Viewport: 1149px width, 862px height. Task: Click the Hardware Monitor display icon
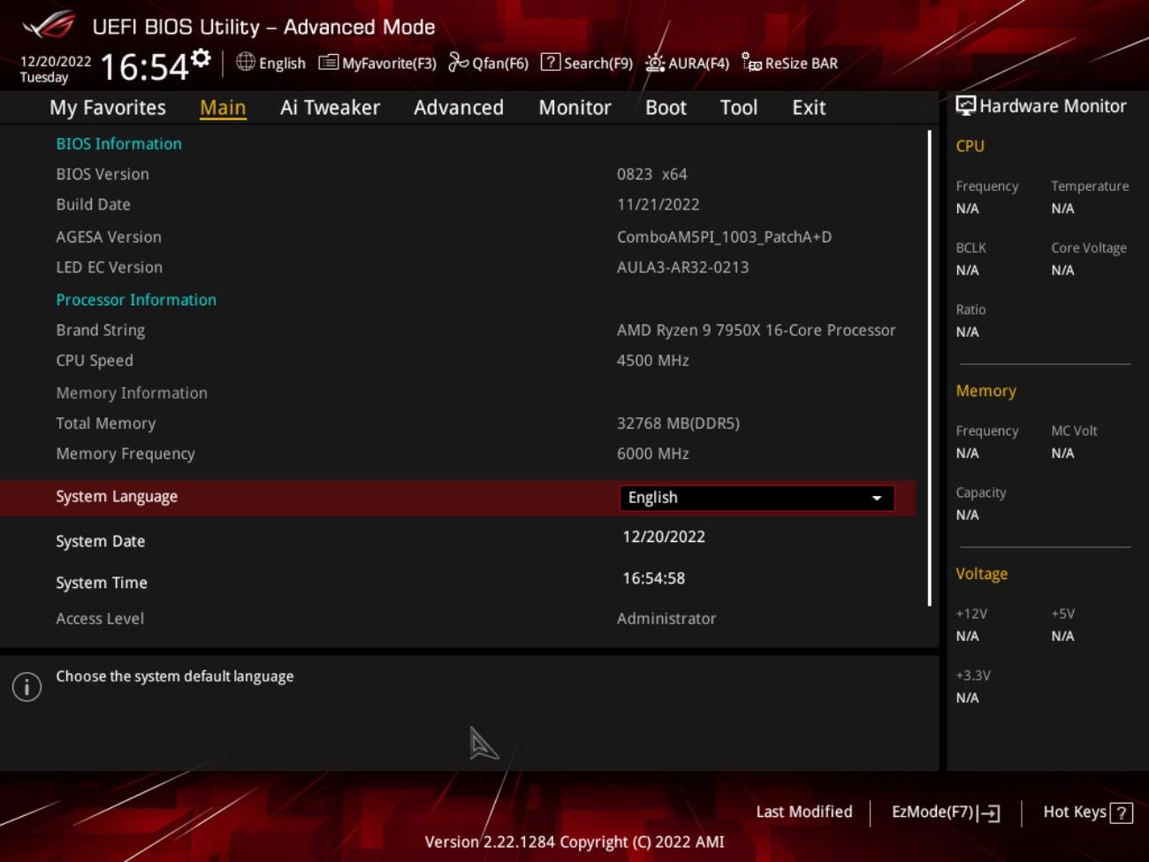click(966, 106)
